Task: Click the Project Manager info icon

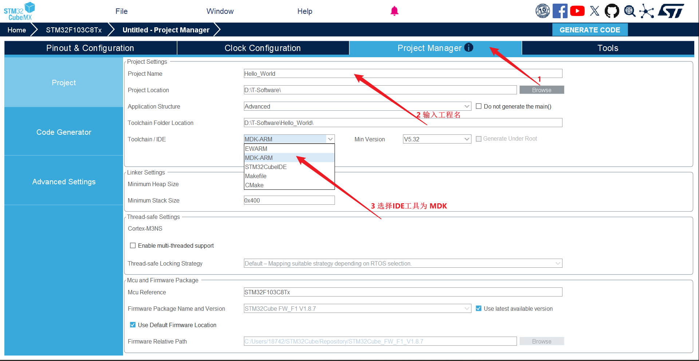Action: 469,47
